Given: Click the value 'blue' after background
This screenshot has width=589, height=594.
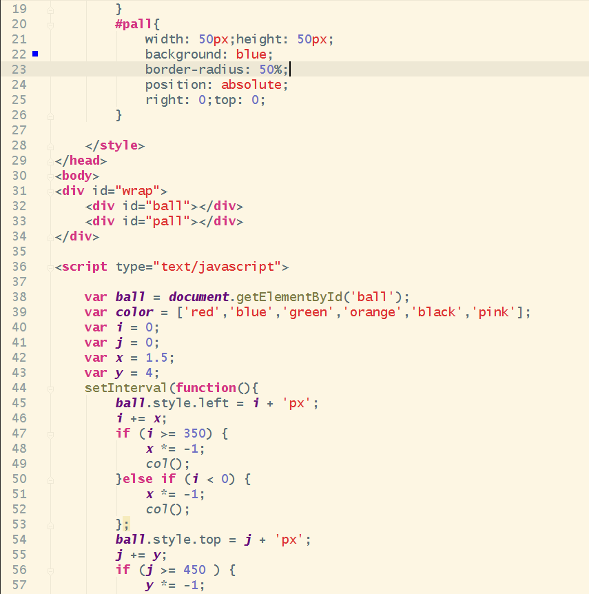Looking at the screenshot, I should click(x=251, y=54).
